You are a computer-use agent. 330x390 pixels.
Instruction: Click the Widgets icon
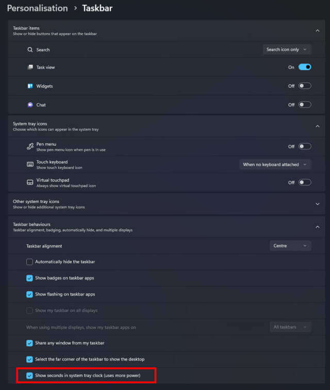tap(30, 86)
